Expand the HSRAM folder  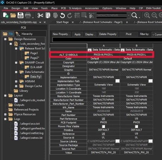click(16, 81)
